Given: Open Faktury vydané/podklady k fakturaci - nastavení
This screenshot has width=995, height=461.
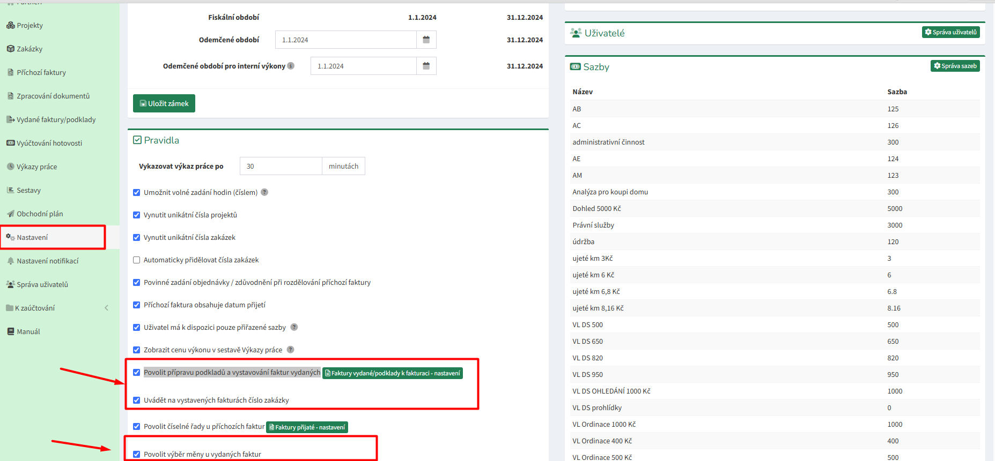Looking at the screenshot, I should click(393, 373).
